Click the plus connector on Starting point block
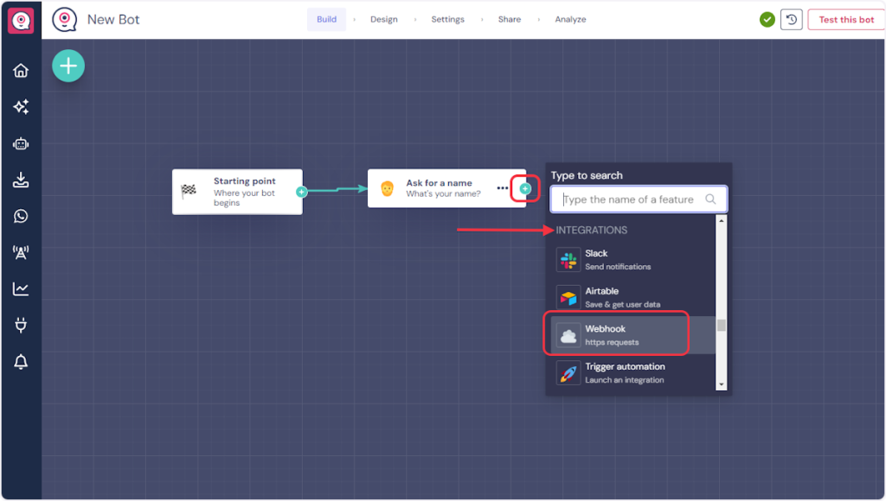The height and width of the screenshot is (501, 886). 301,192
